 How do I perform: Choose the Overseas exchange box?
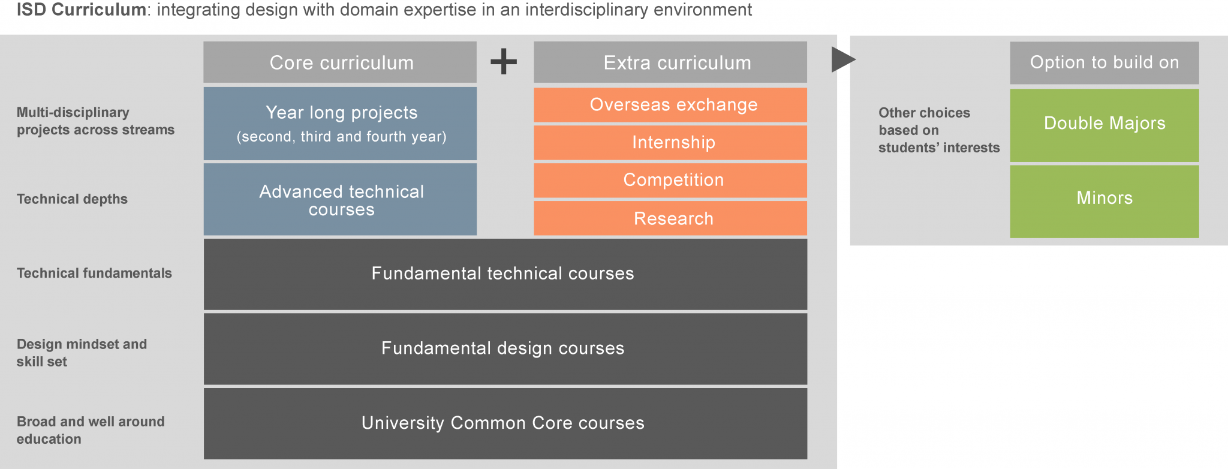coord(670,105)
